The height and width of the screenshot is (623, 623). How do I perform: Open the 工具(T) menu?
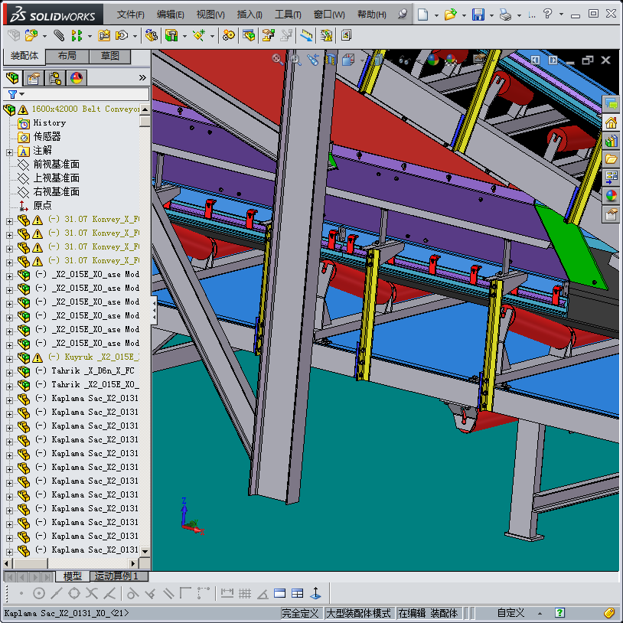coord(288,15)
